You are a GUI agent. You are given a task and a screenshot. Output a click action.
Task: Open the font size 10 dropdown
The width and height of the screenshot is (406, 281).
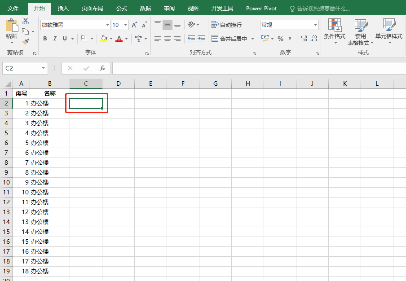[125, 25]
